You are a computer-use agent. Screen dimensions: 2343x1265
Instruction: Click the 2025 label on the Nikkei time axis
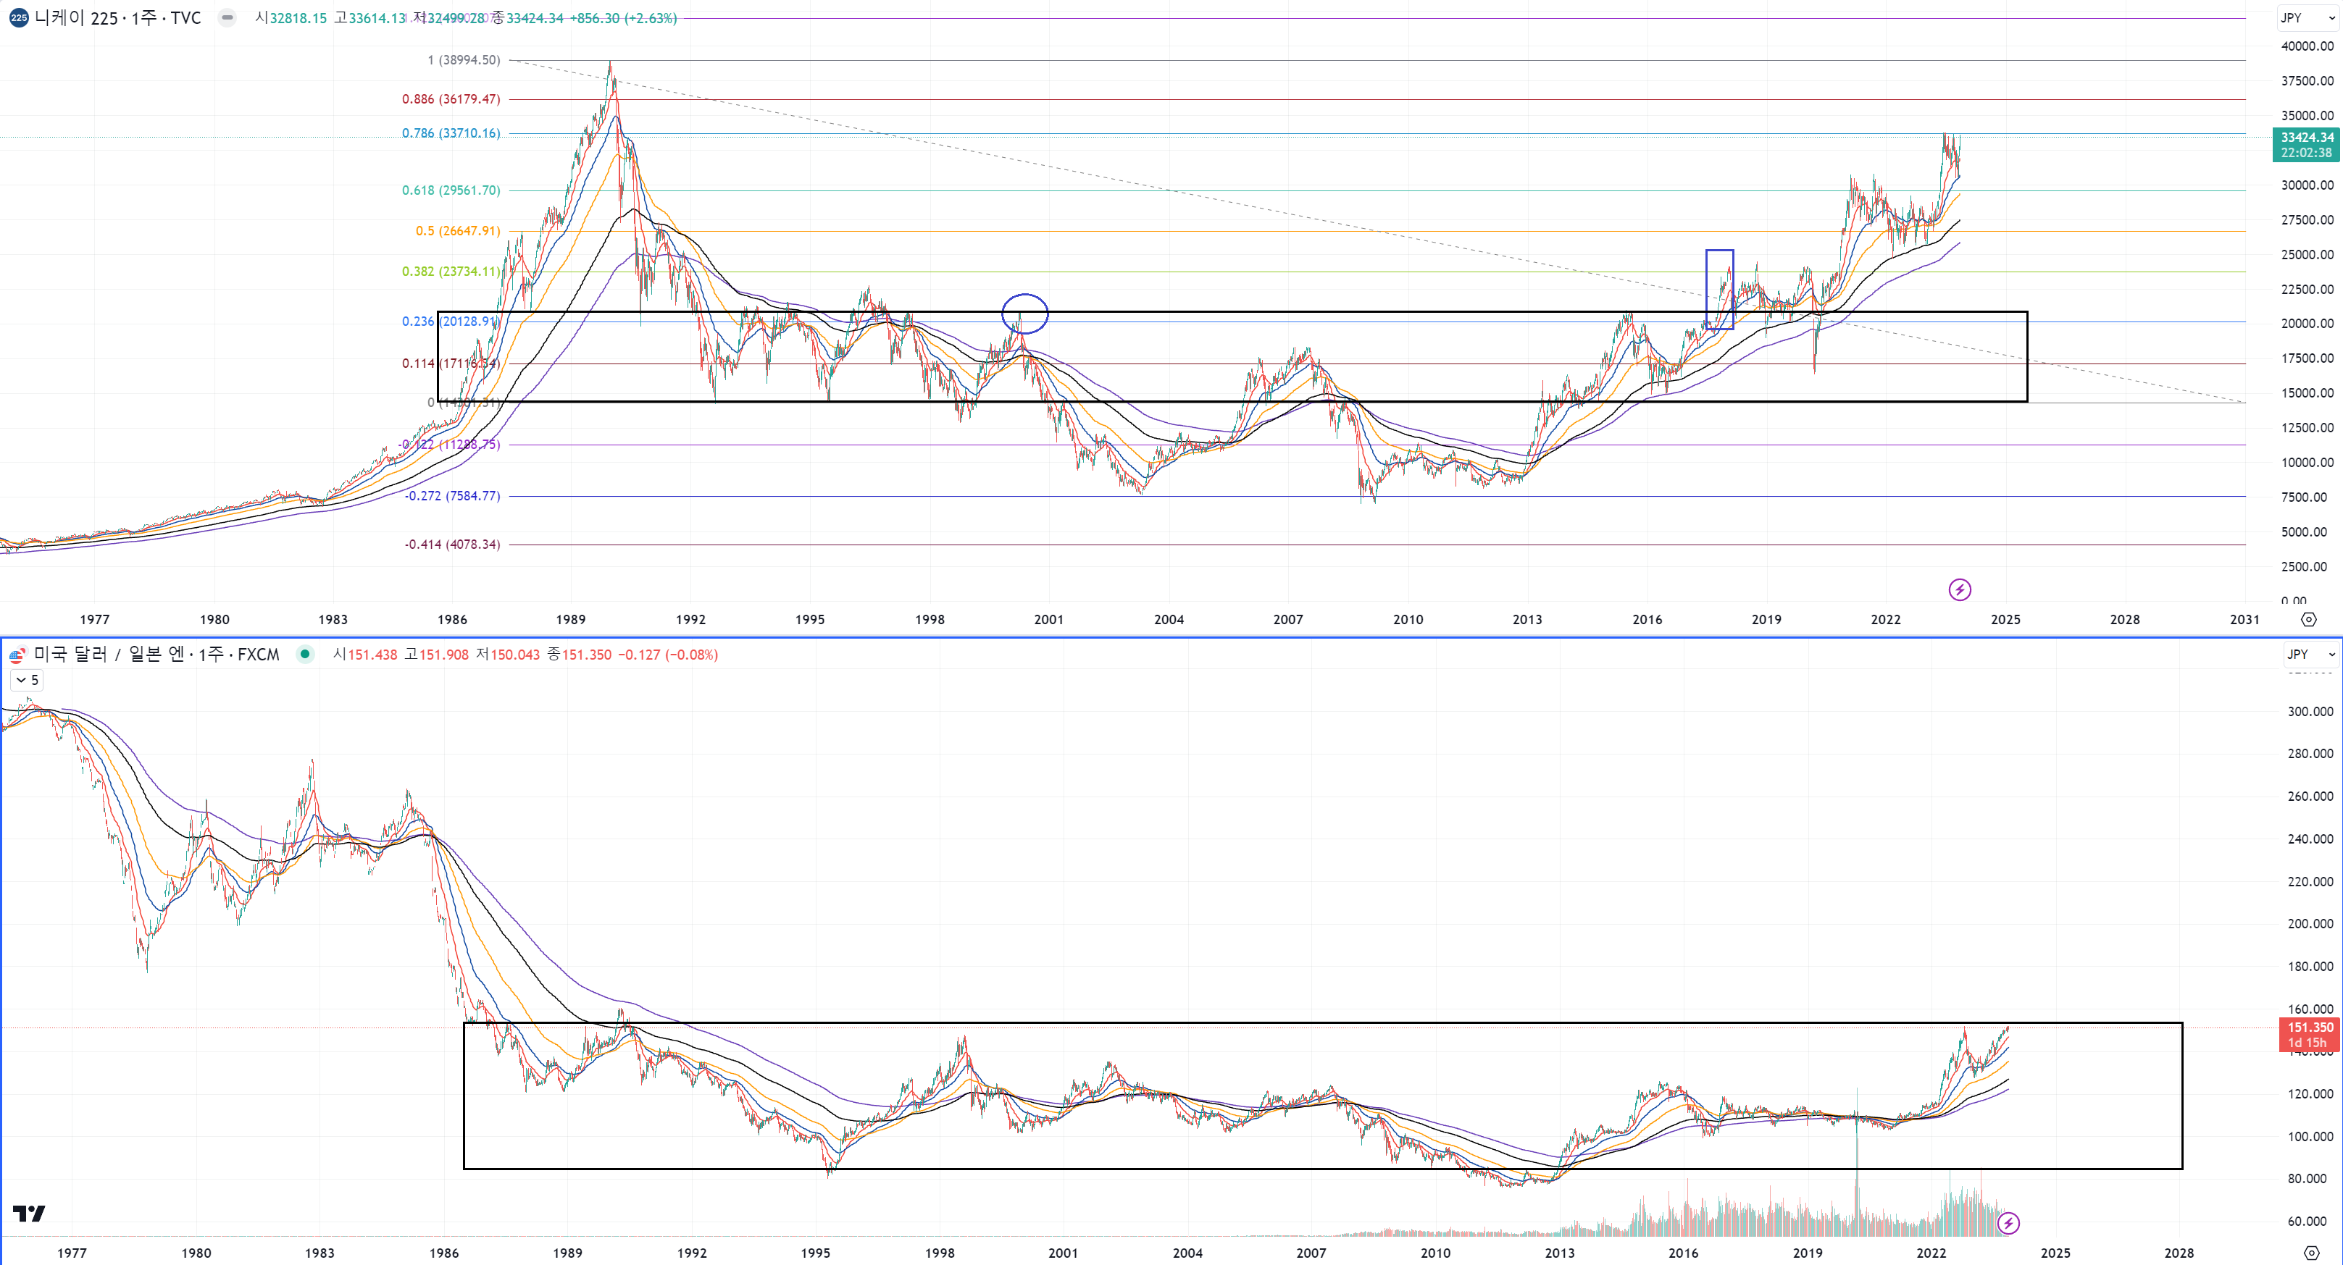(2005, 620)
